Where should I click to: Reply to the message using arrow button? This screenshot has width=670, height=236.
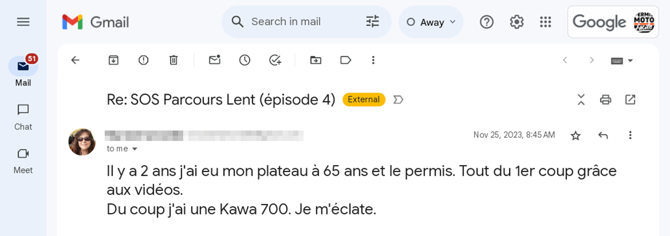[603, 136]
